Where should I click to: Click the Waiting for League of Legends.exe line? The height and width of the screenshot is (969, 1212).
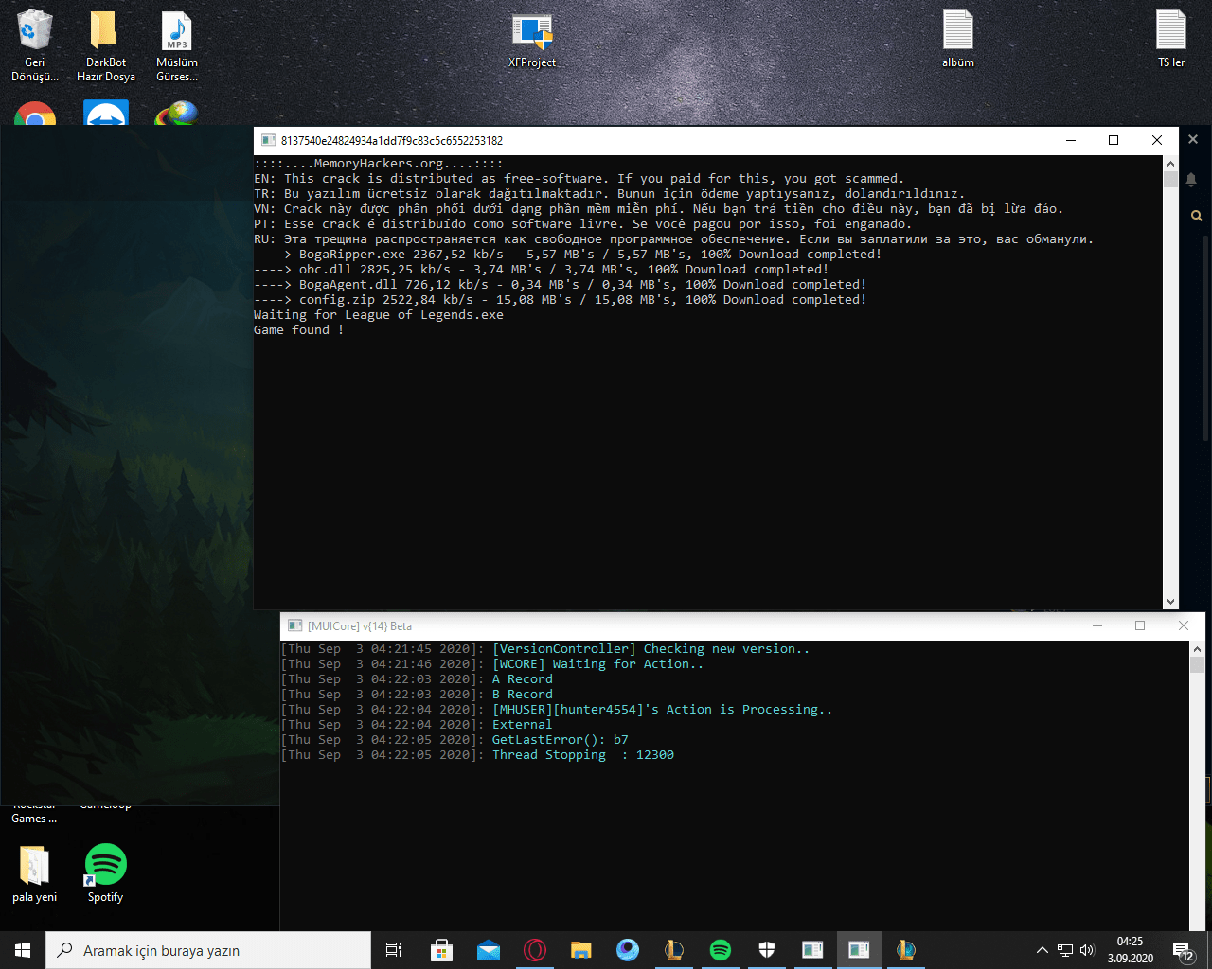click(x=379, y=315)
